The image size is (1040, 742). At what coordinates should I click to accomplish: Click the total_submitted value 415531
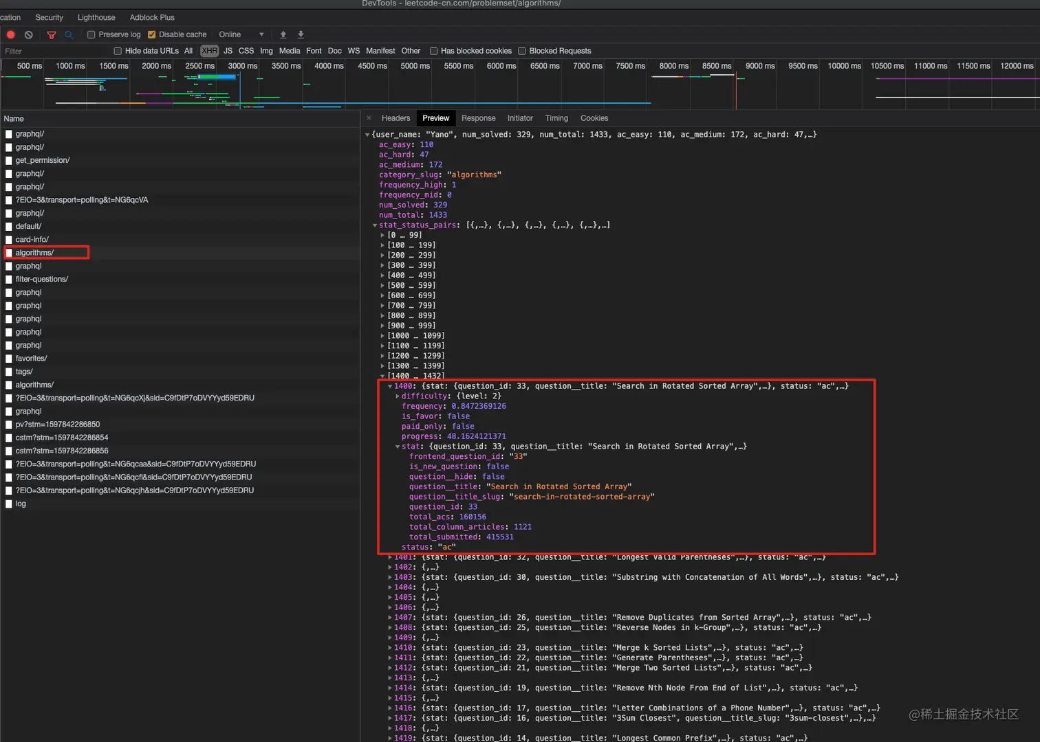coord(500,537)
